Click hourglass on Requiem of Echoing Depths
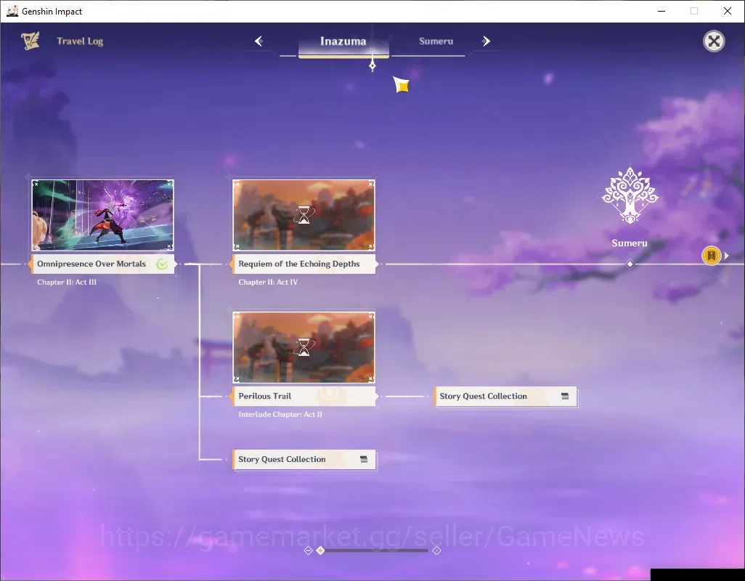This screenshot has width=745, height=581. [304, 215]
